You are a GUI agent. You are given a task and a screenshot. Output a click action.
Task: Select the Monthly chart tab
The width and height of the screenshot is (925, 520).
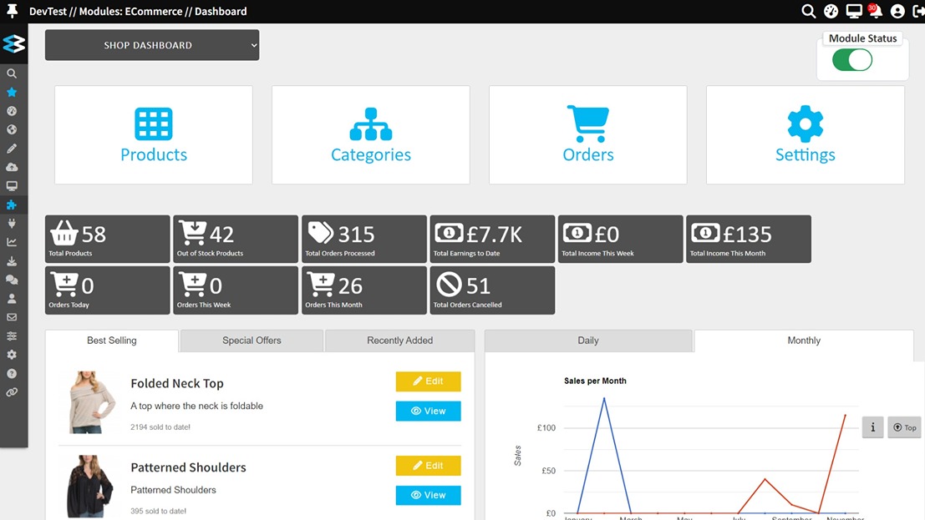pos(803,341)
